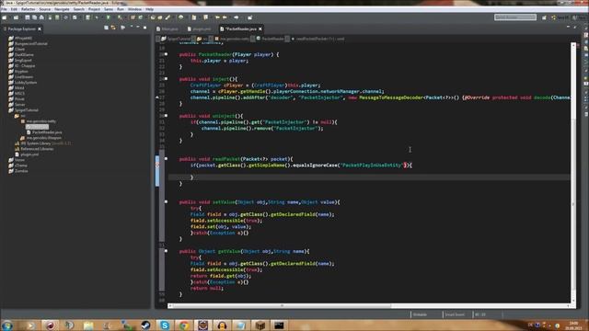Fold the getValue() method

click(166, 251)
